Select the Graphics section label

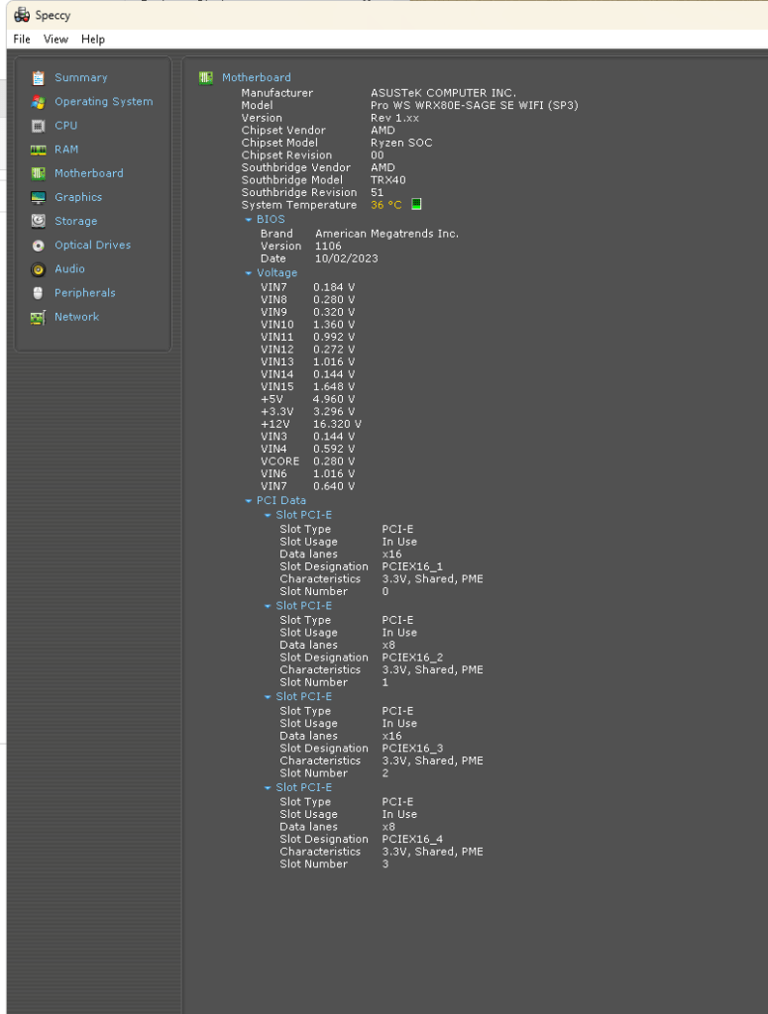[78, 197]
